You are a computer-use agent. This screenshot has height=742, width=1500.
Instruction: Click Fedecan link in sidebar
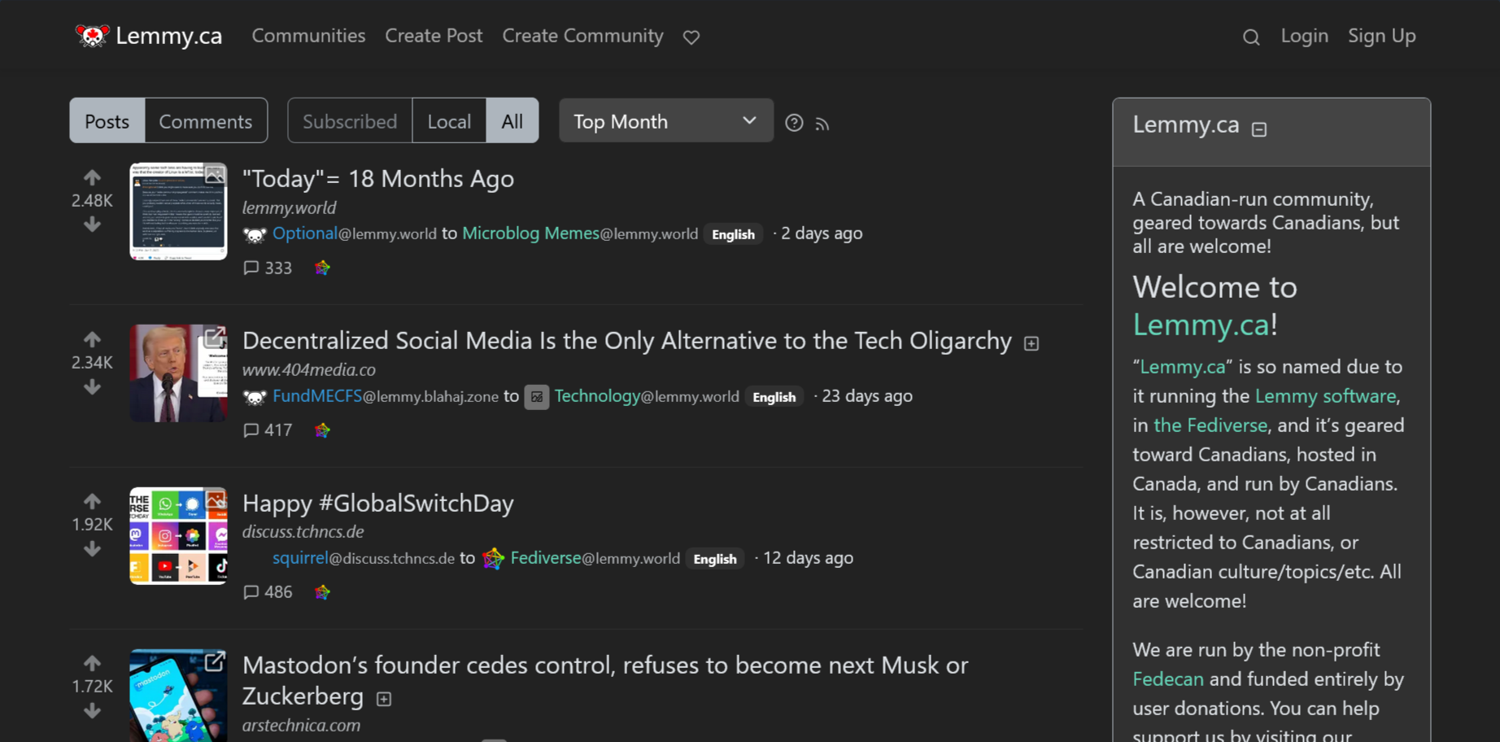point(1168,679)
